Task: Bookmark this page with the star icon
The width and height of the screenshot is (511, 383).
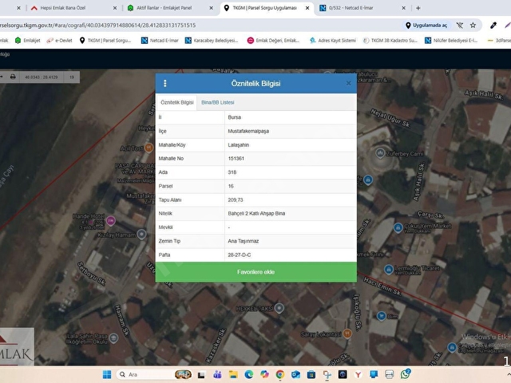Action: [473, 25]
